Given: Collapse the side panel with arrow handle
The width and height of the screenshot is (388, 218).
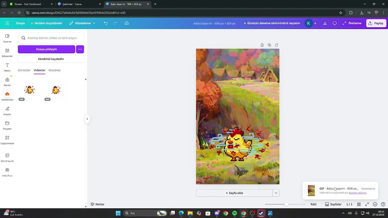Looking at the screenshot, I should (87, 119).
